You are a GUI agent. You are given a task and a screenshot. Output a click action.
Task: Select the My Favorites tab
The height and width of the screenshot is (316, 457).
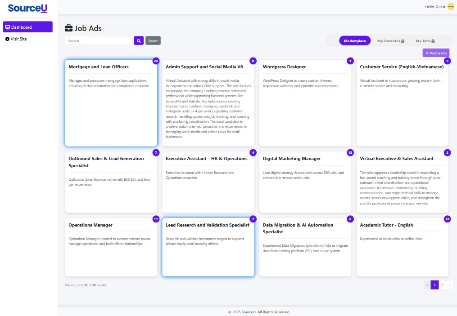pyautogui.click(x=390, y=41)
